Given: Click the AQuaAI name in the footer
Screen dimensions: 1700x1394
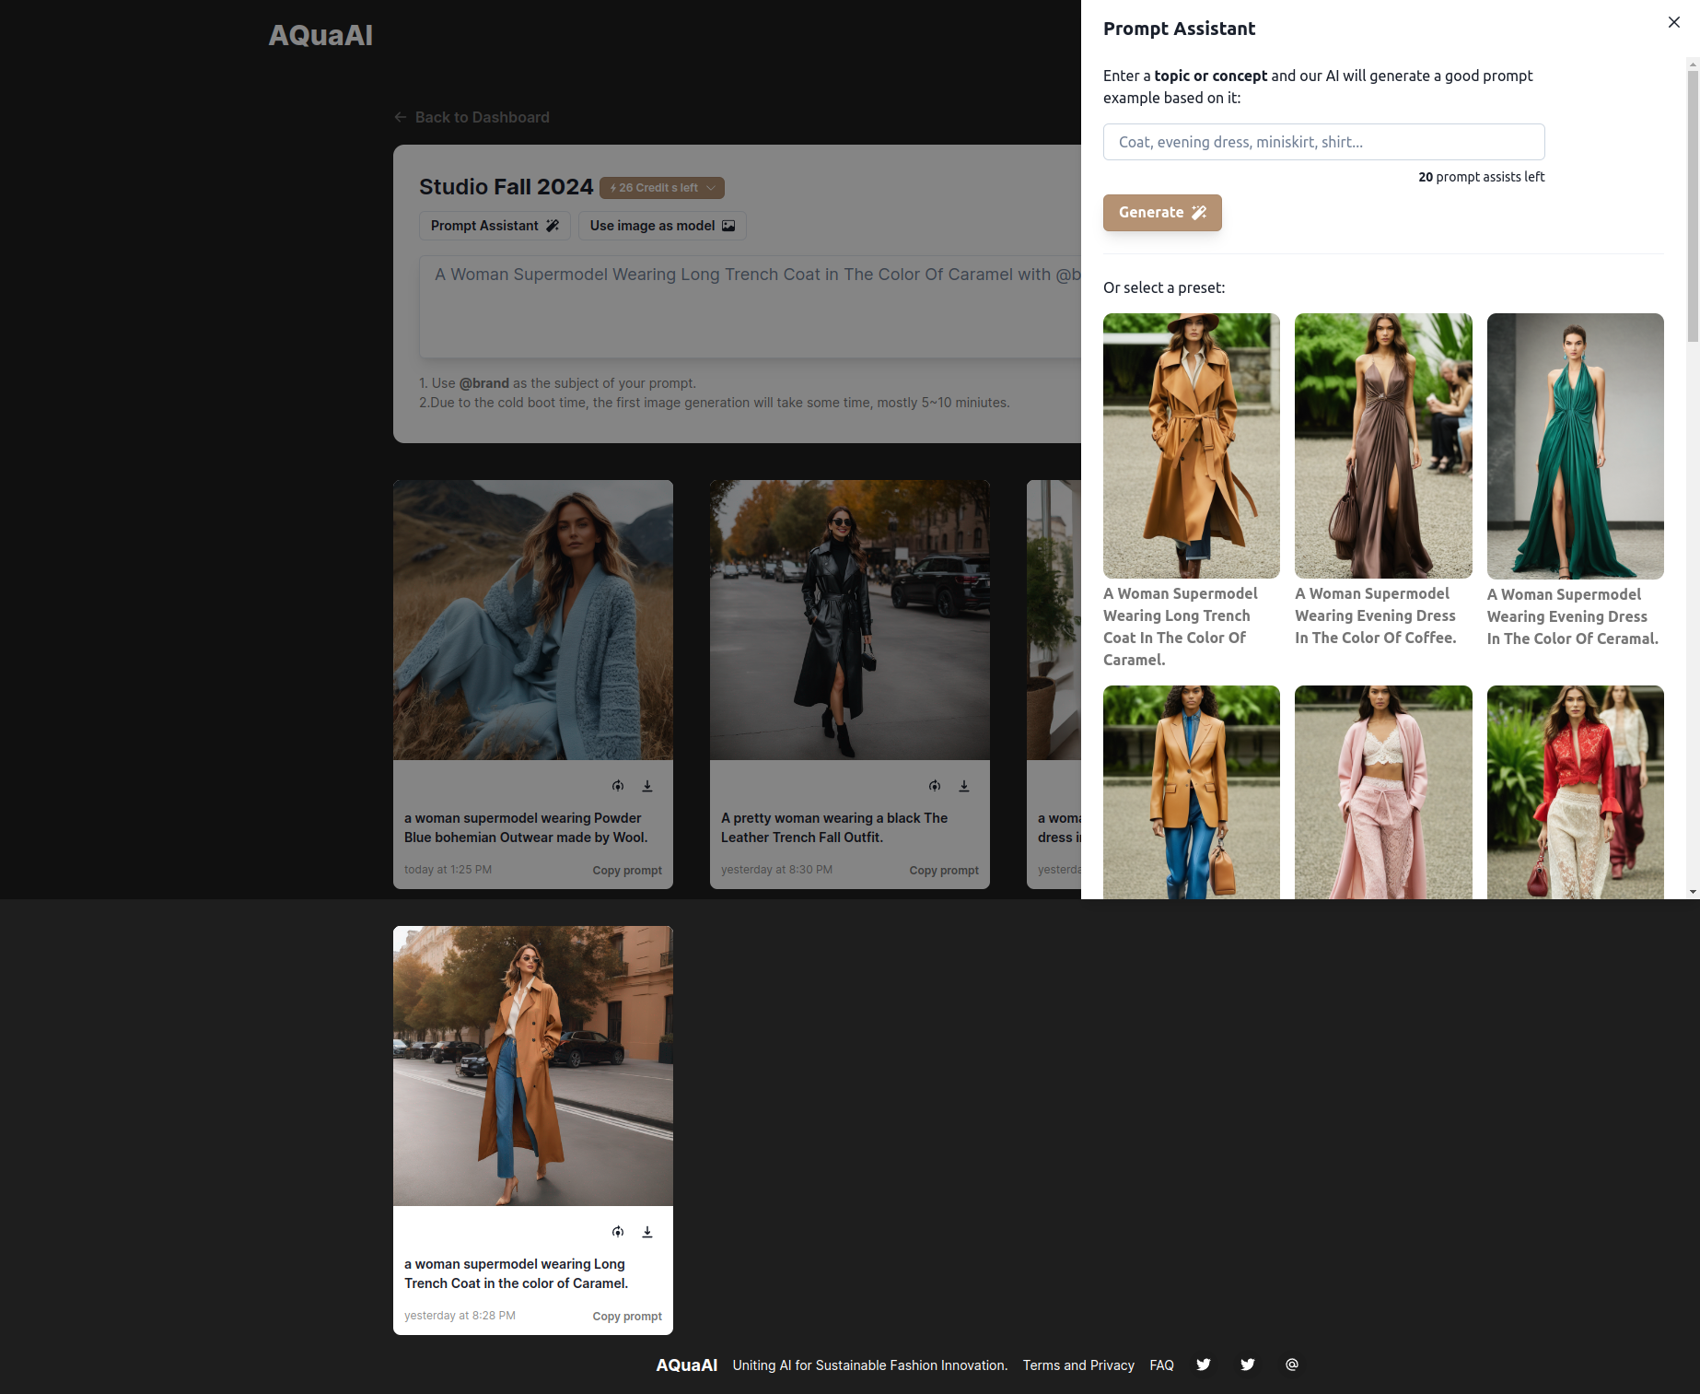Looking at the screenshot, I should [x=686, y=1365].
